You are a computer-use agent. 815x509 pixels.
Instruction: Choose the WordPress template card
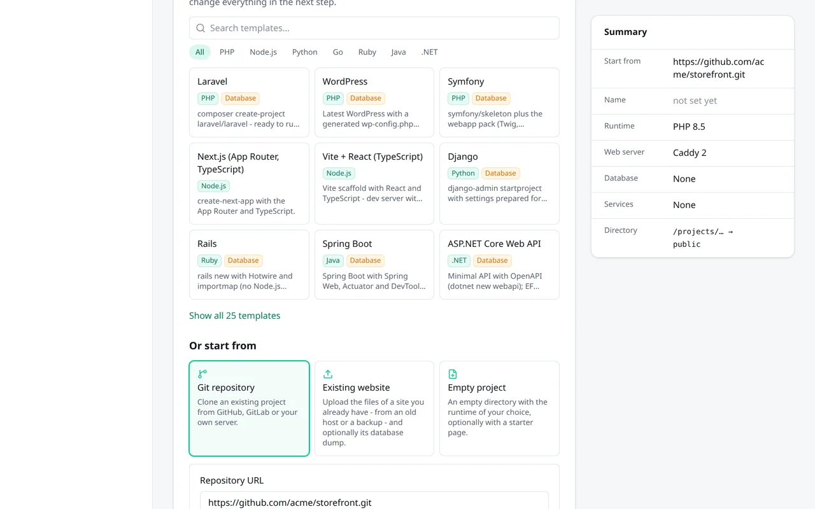(374, 102)
